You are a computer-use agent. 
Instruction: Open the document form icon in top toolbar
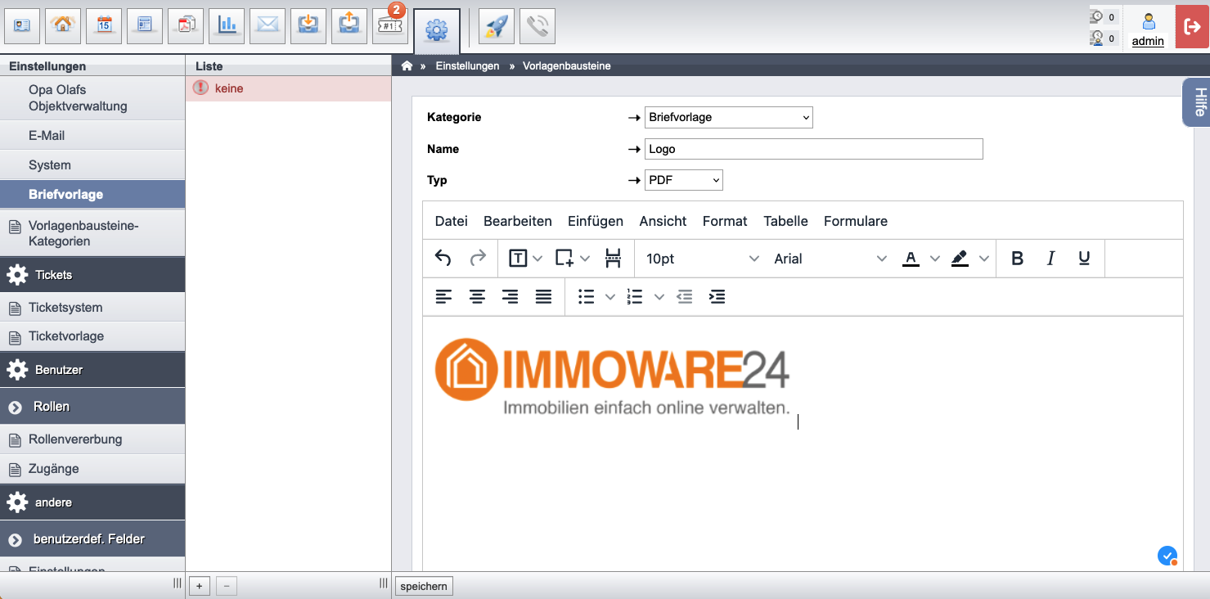pos(145,26)
